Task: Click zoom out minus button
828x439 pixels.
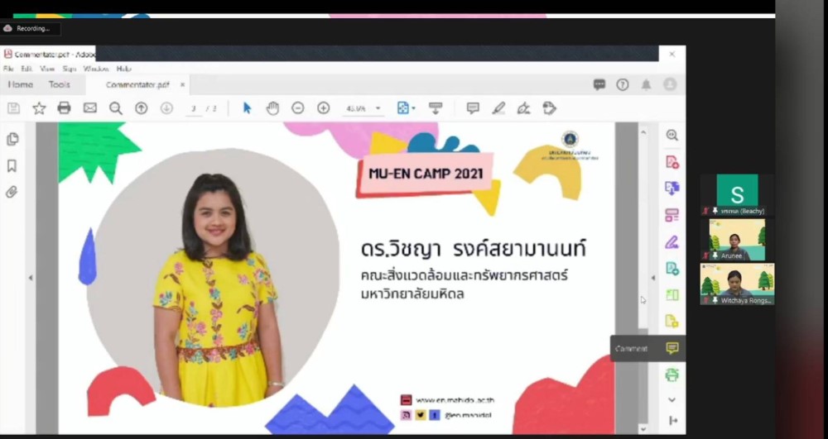Action: pyautogui.click(x=298, y=108)
